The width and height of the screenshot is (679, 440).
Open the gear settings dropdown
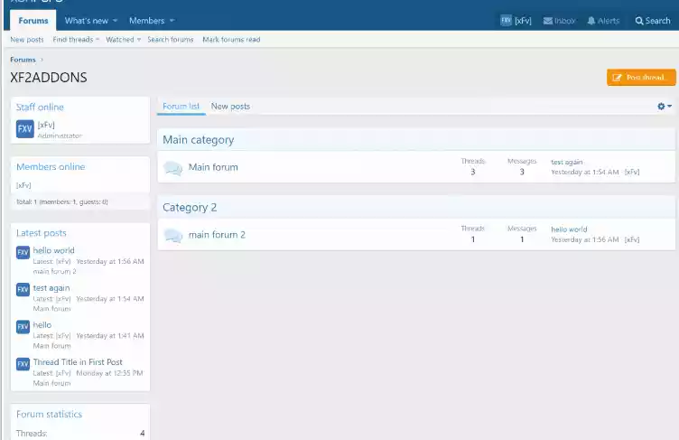665,107
